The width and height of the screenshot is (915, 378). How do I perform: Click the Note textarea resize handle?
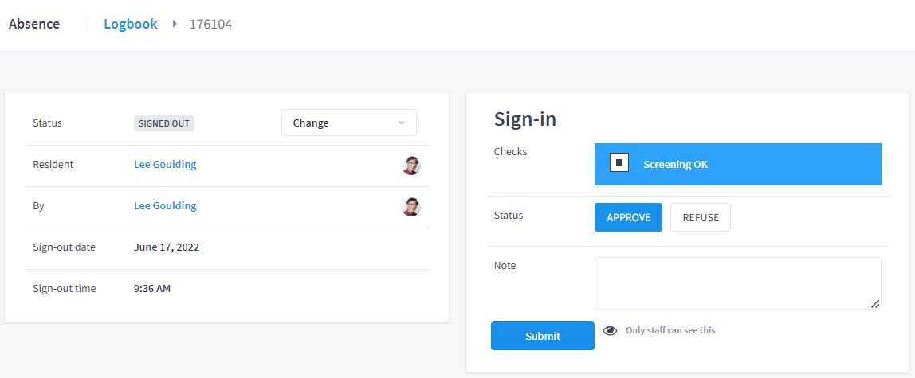click(874, 303)
